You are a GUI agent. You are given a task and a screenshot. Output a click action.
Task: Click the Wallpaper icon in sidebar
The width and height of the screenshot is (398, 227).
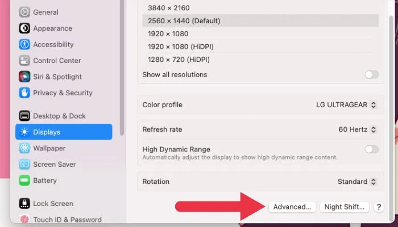click(x=24, y=148)
